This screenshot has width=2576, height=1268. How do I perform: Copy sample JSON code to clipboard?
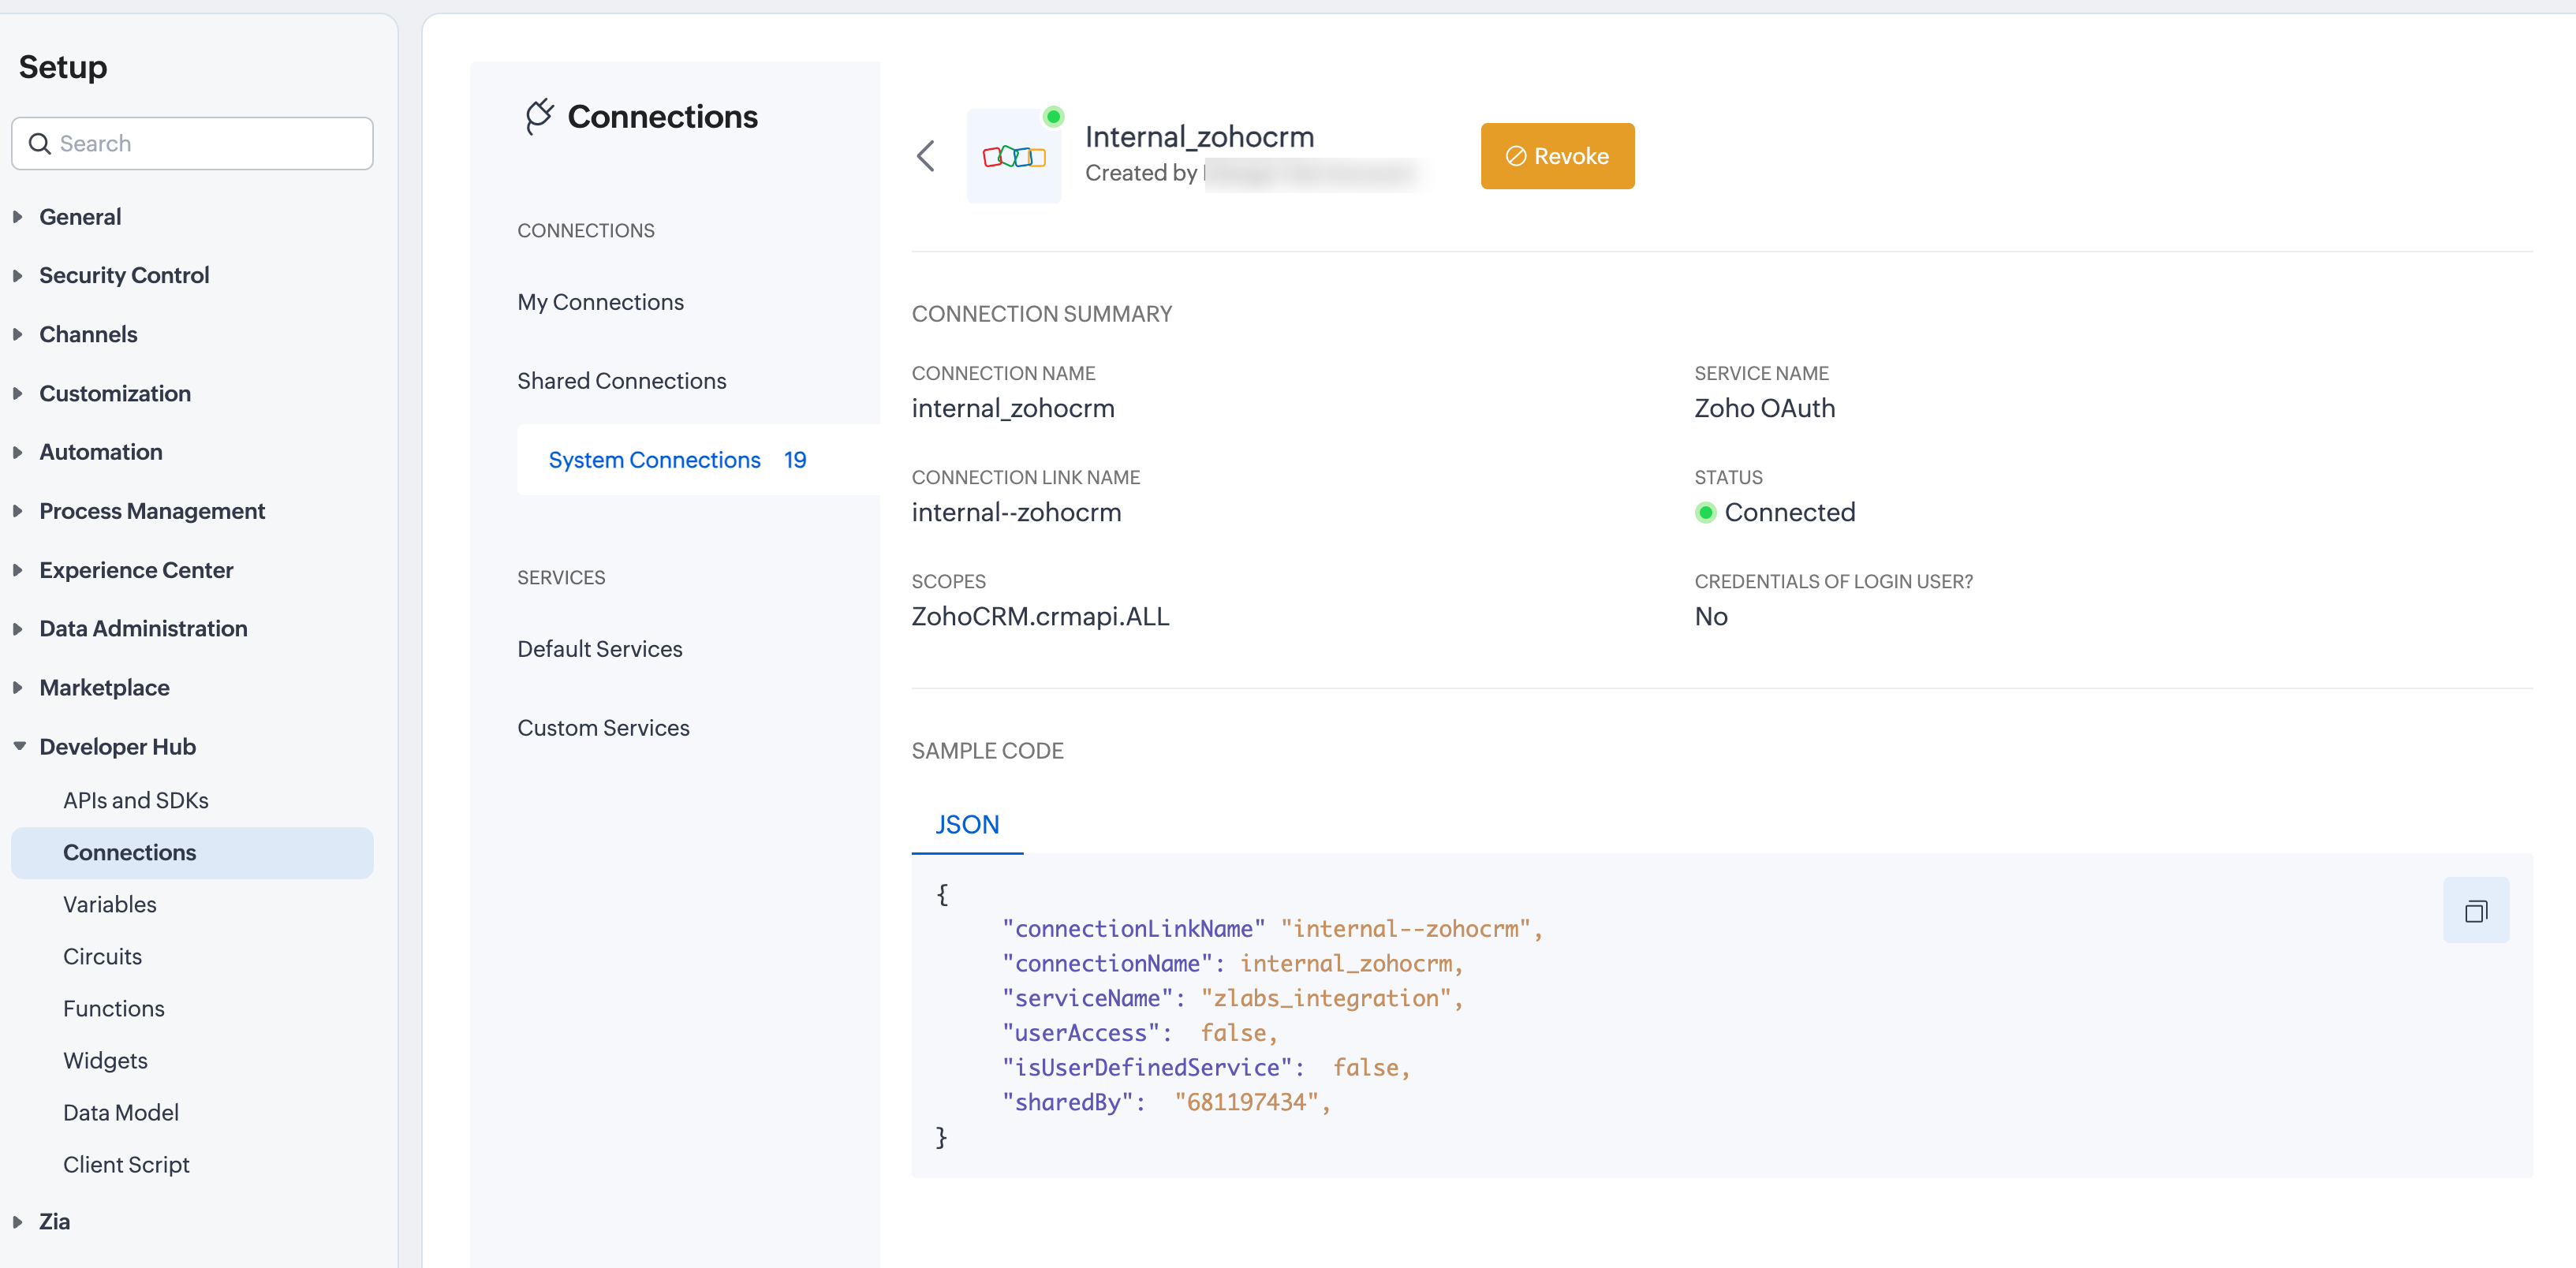pyautogui.click(x=2475, y=910)
